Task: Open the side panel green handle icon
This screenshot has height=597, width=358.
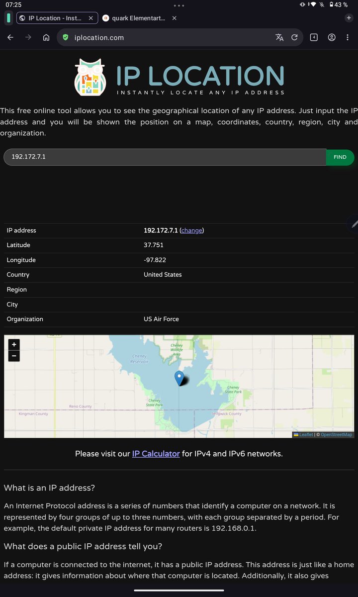Action: [9, 18]
